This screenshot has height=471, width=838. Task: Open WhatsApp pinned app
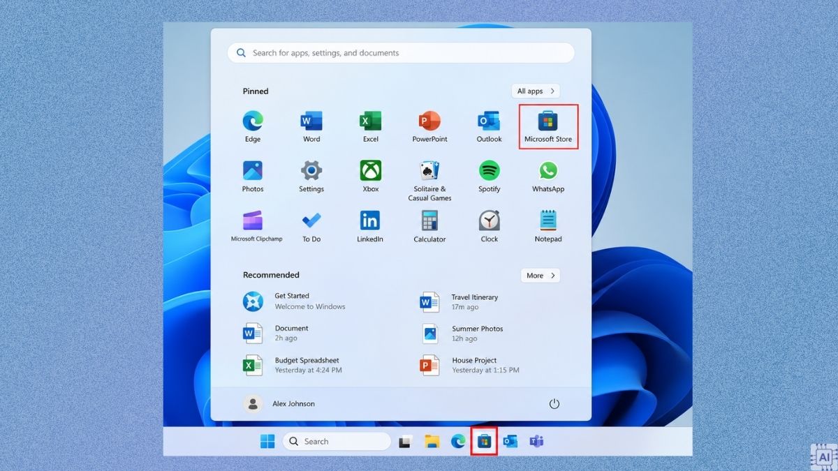tap(548, 177)
